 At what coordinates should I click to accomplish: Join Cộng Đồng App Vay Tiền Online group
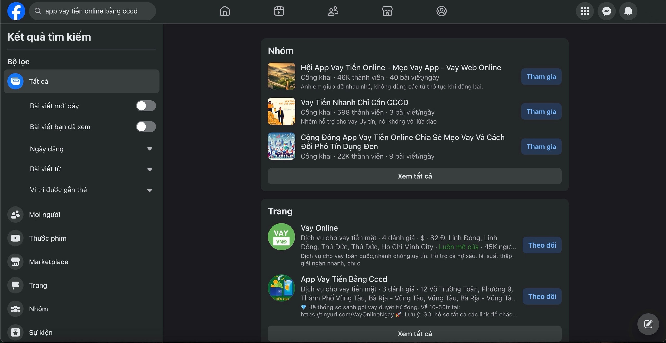pyautogui.click(x=541, y=147)
